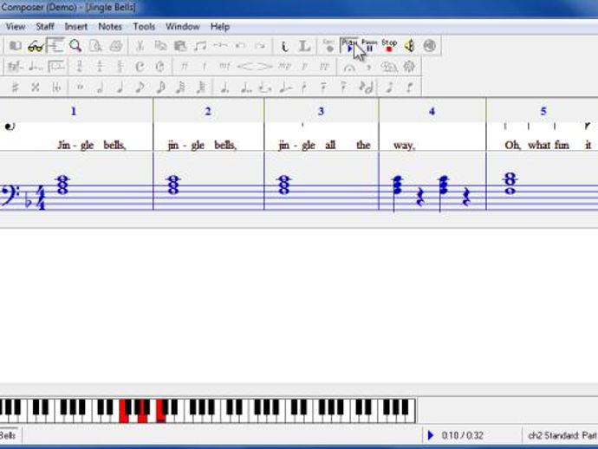Select whole note duration
This screenshot has height=449, width=598.
[80, 88]
